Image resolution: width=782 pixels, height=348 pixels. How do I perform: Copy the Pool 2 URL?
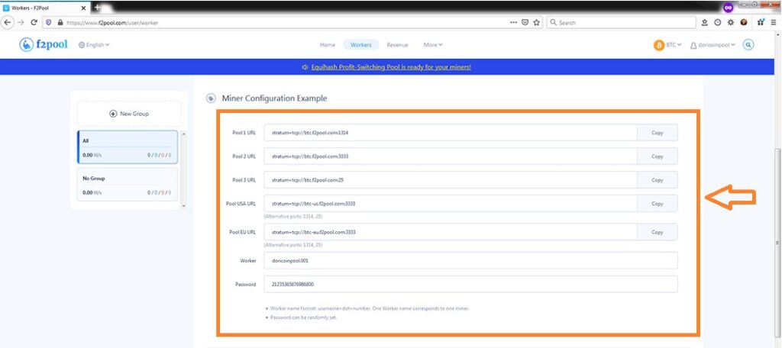pos(657,156)
